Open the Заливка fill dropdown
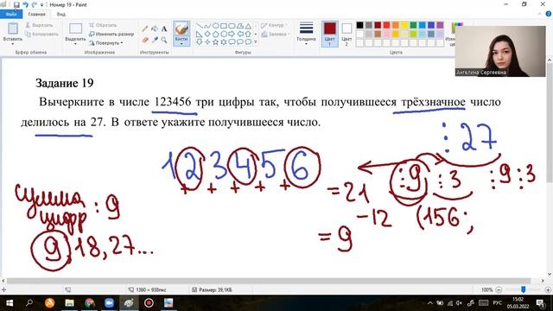 coord(276,35)
